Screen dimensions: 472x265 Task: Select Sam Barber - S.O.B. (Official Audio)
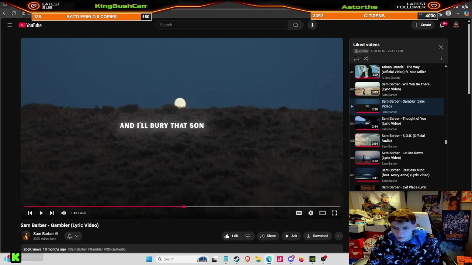397,141
